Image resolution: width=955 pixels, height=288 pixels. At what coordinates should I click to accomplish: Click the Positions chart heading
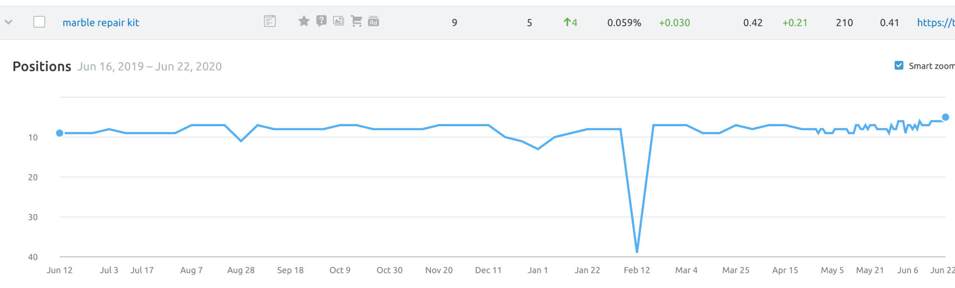pyautogui.click(x=42, y=66)
